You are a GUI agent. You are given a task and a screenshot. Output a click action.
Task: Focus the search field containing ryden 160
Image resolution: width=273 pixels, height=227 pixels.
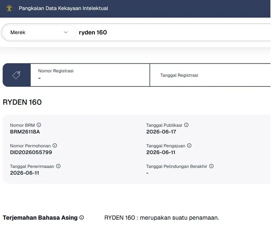[x=173, y=32]
